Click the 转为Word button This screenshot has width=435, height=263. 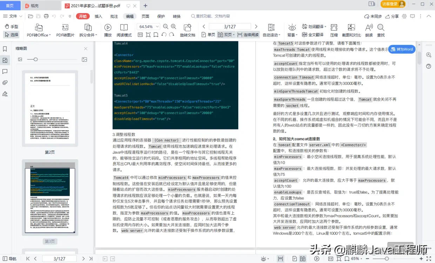pyautogui.click(x=402, y=49)
